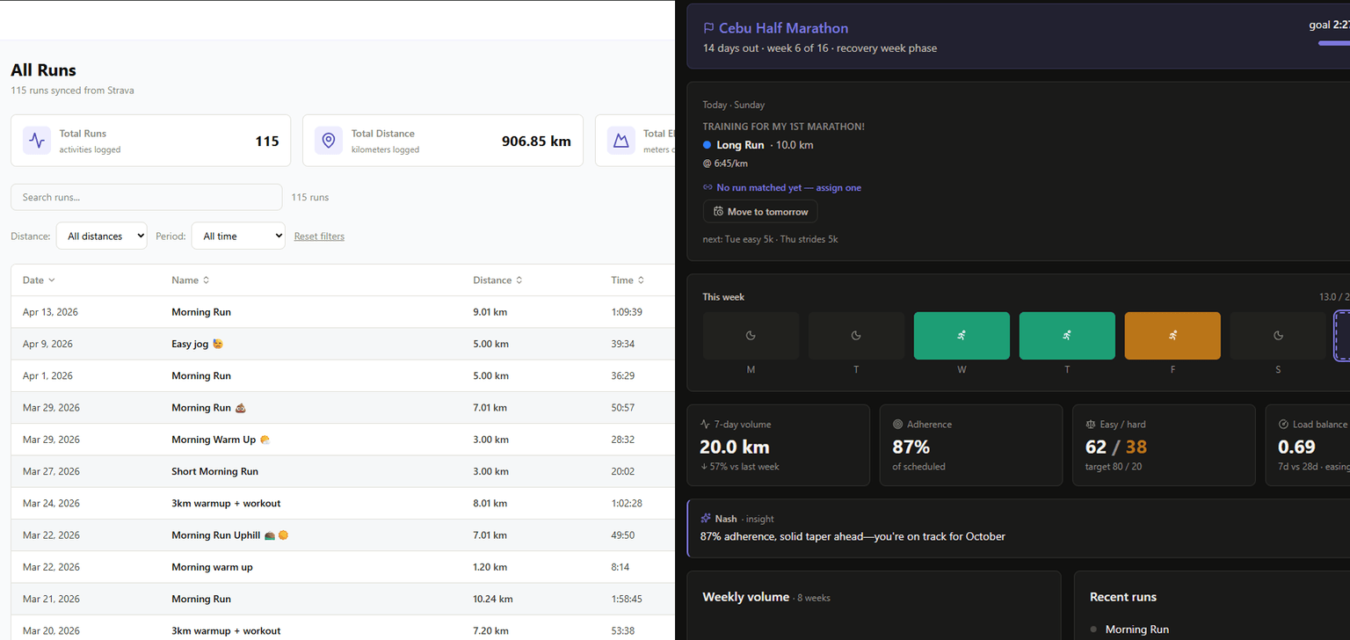1350x640 pixels.
Task: Sort table by Name column
Action: pos(191,280)
